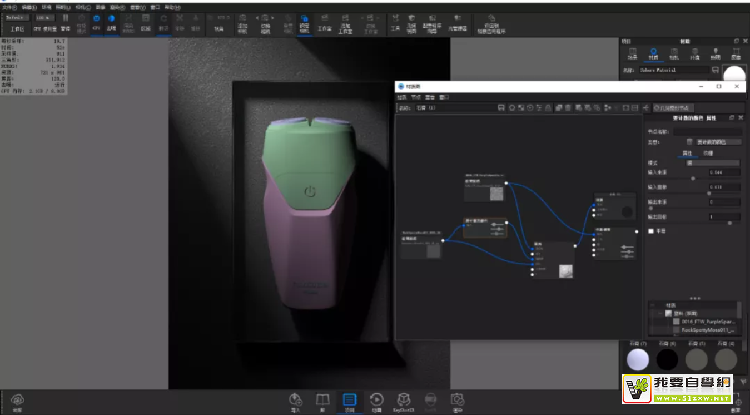Image resolution: width=750 pixels, height=415 pixels.
Task: Select the RockSpottyMoss011 tree row
Action: [x=704, y=330]
